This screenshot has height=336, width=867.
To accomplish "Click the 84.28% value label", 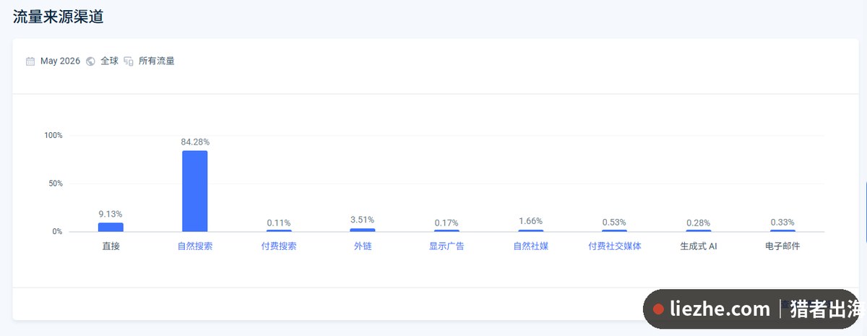I will tap(195, 142).
